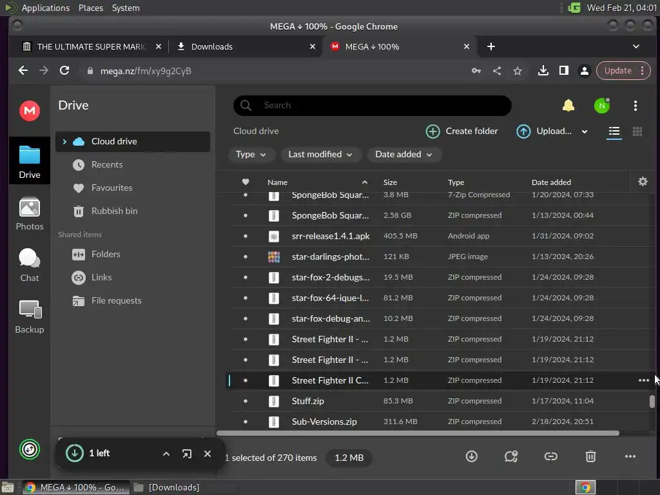Open the Type filter dropdown
The height and width of the screenshot is (495, 660).
click(x=251, y=155)
